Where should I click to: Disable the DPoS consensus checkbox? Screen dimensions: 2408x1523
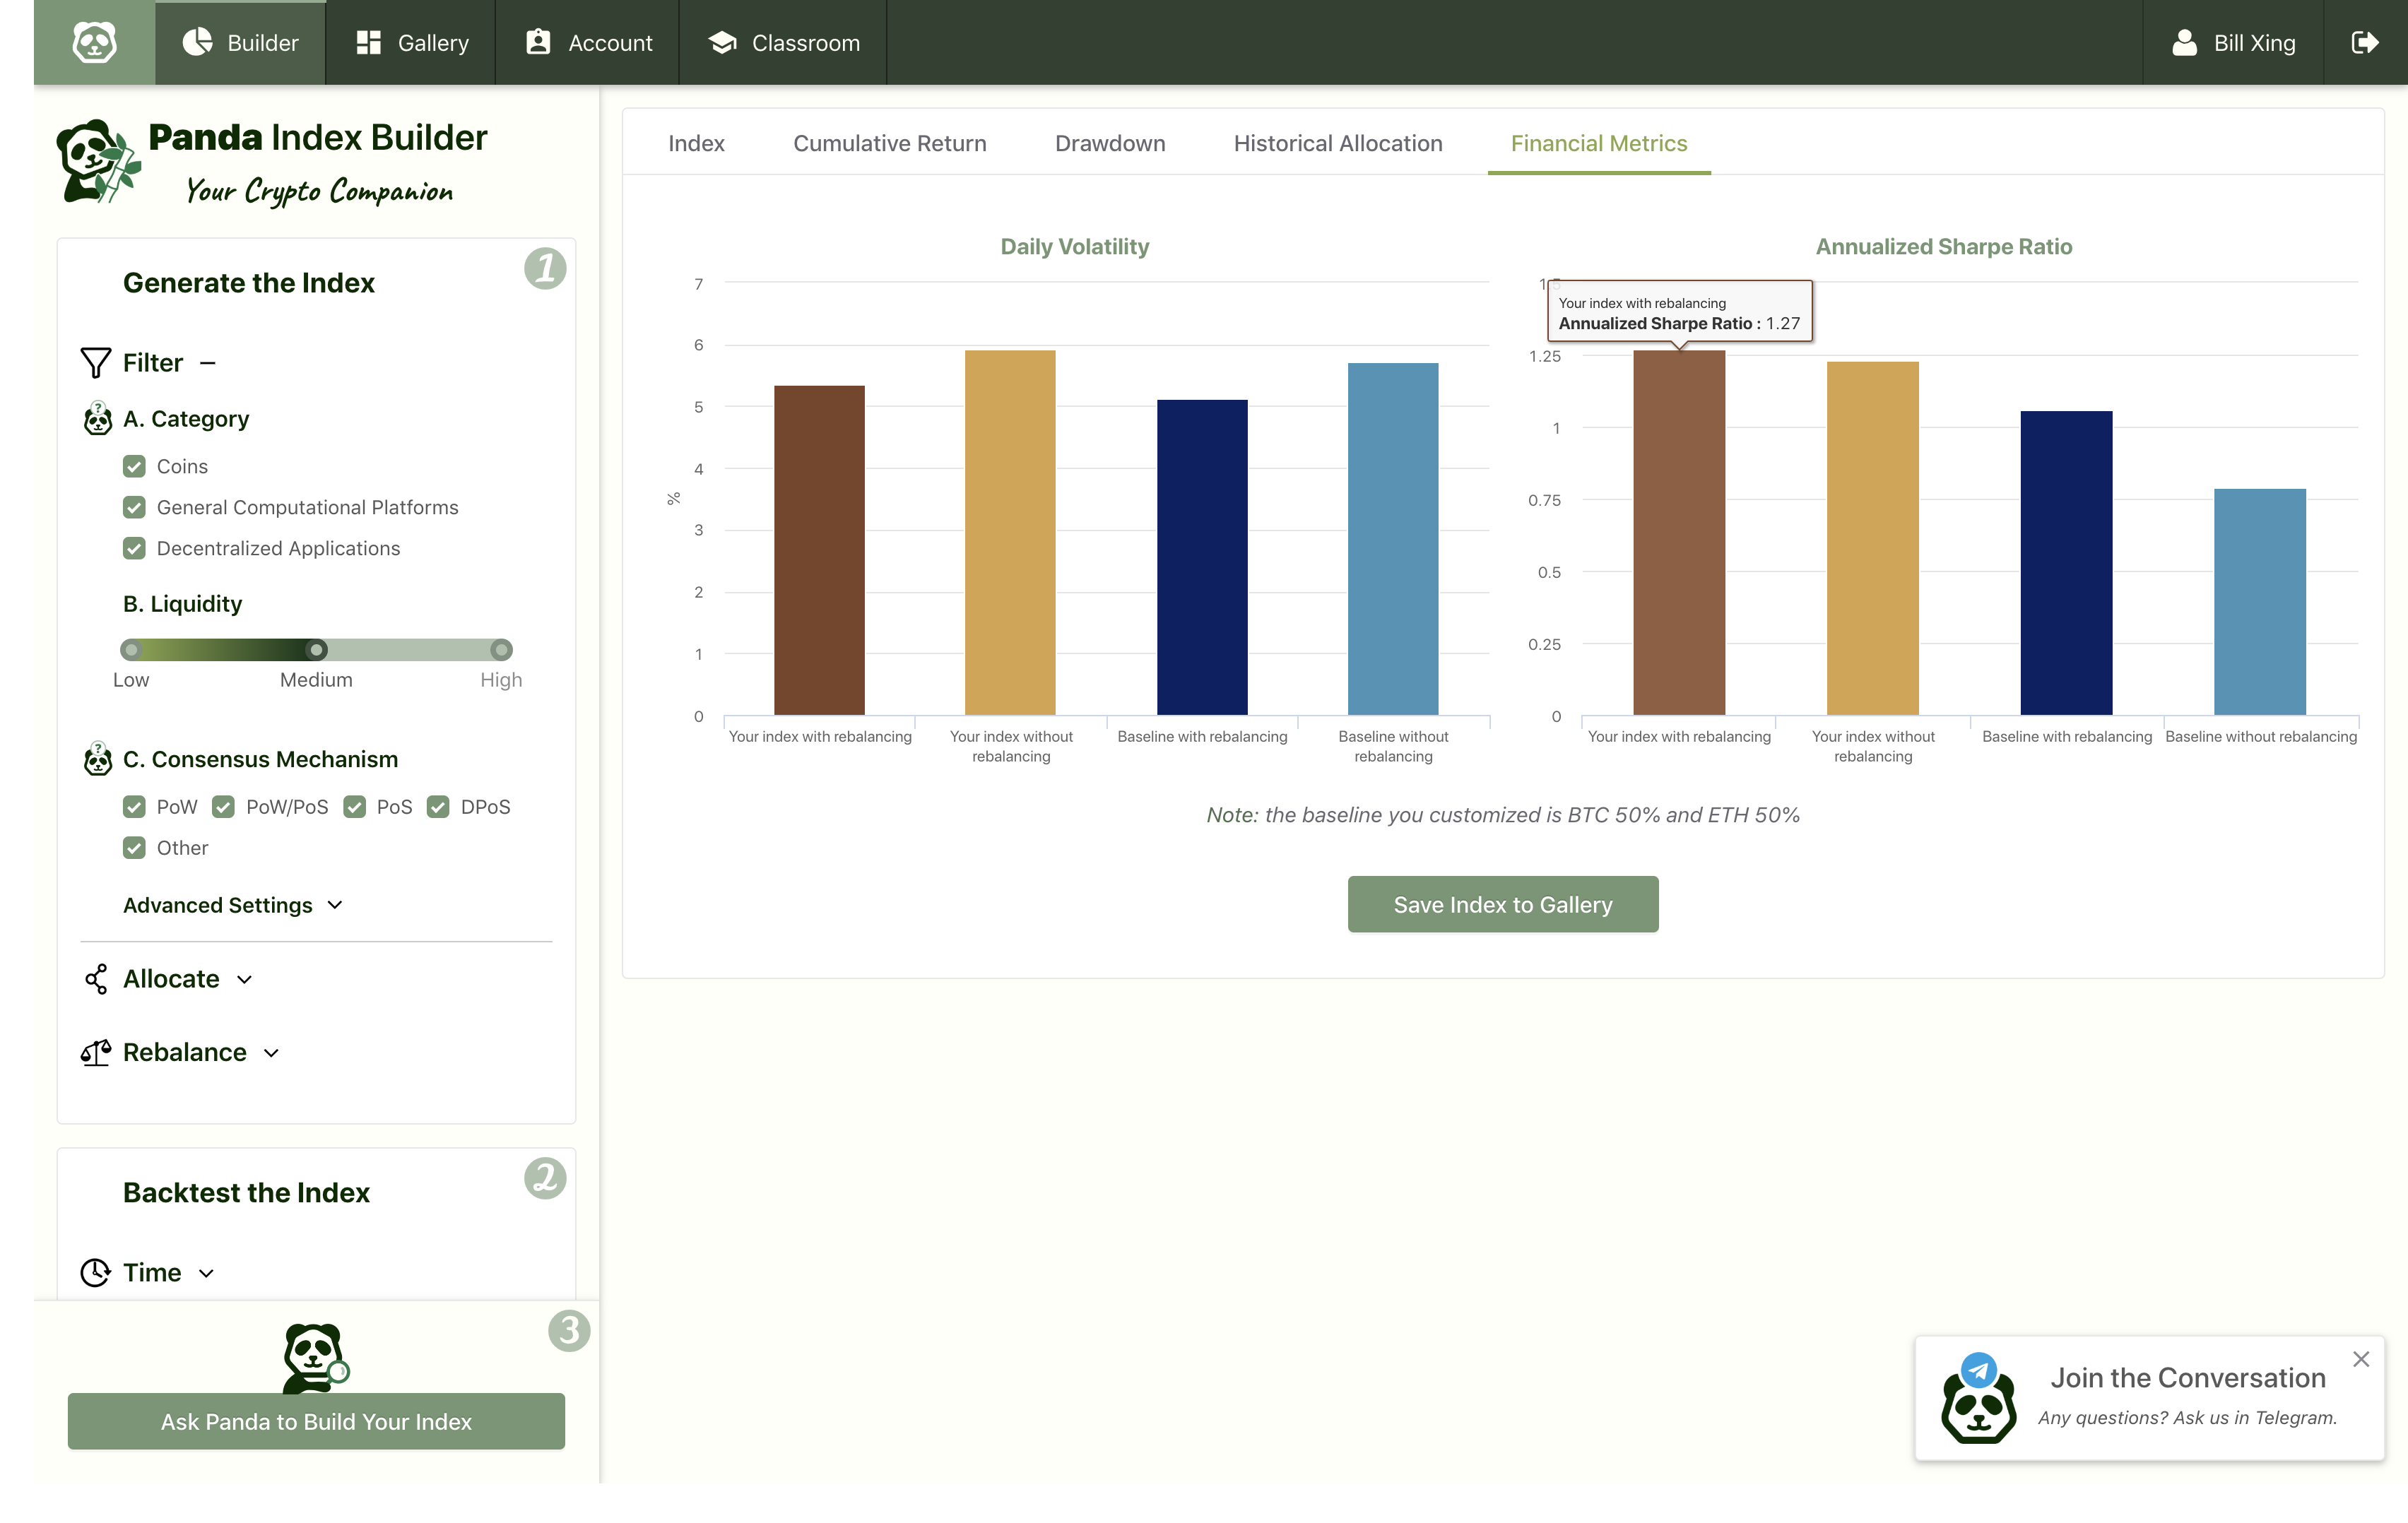(x=438, y=807)
